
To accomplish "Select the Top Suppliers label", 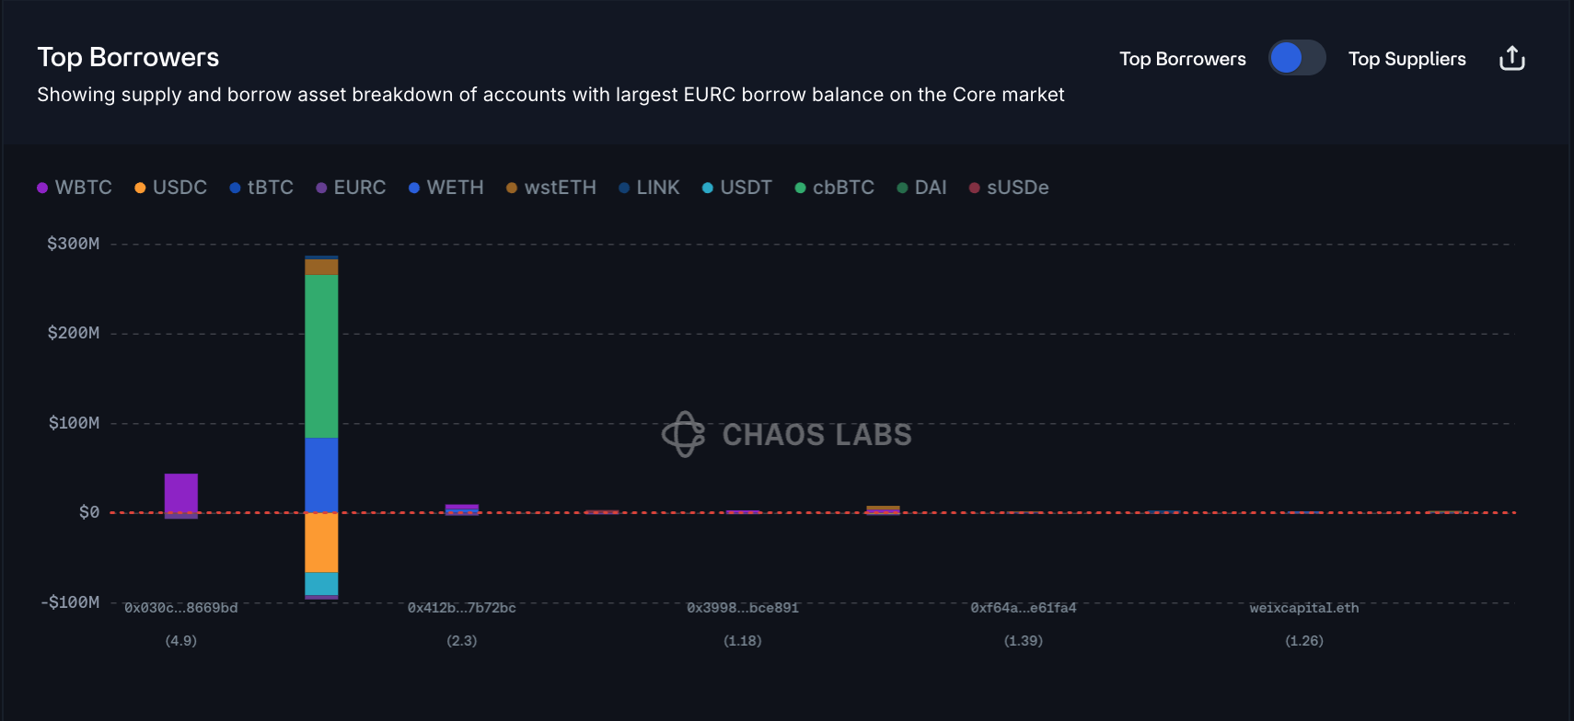I will pos(1406,59).
